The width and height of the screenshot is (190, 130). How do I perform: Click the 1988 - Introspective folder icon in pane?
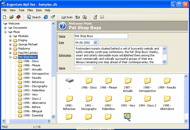[148, 81]
